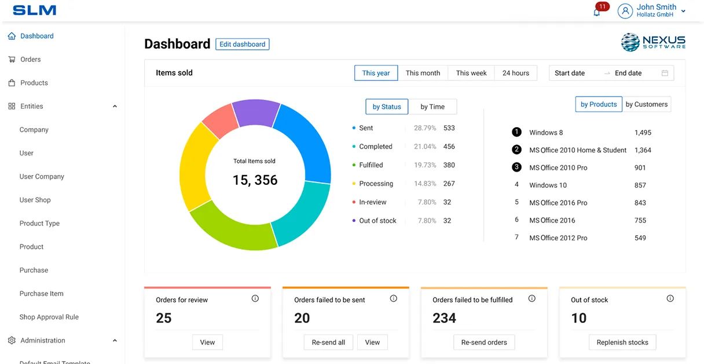This screenshot has height=364, width=704.
Task: Collapse the Administration section chevron
Action: point(115,341)
